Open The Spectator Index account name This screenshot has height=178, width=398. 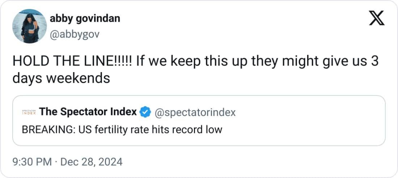point(88,112)
